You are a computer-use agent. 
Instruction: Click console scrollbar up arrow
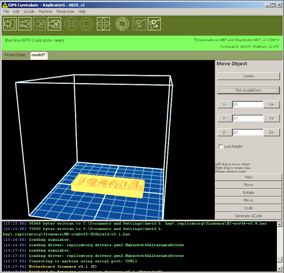[280, 224]
